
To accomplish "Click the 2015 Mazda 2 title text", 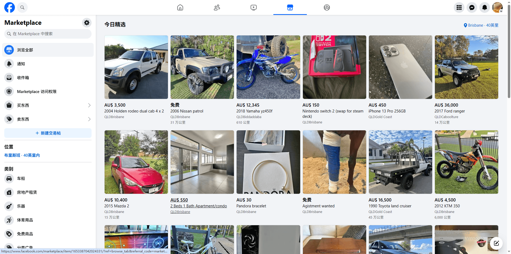I will [x=117, y=206].
